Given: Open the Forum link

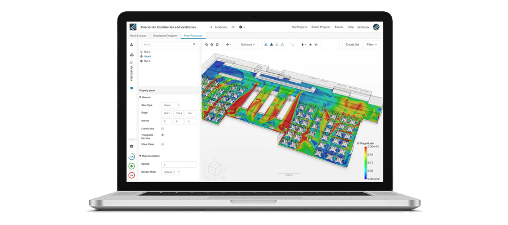Looking at the screenshot, I should 339,27.
